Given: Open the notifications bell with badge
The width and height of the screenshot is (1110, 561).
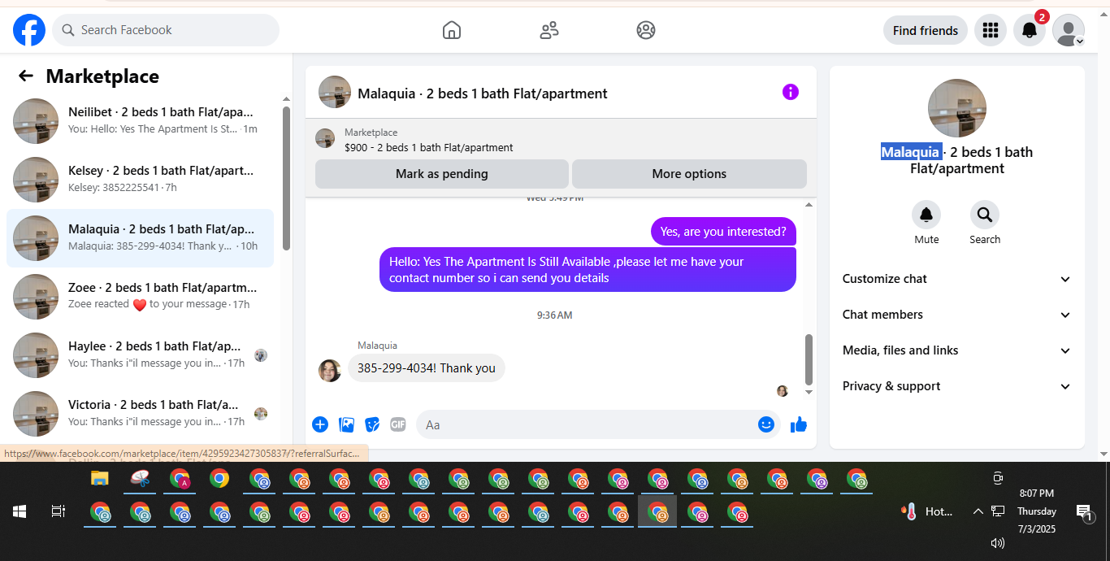Looking at the screenshot, I should [x=1030, y=30].
